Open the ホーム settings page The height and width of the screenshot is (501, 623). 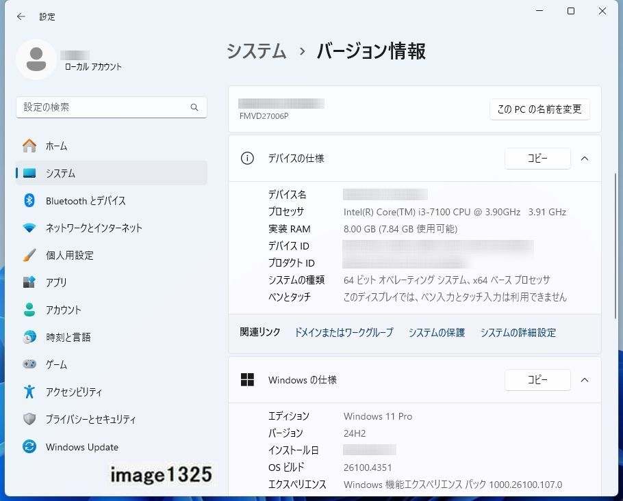pyautogui.click(x=111, y=146)
